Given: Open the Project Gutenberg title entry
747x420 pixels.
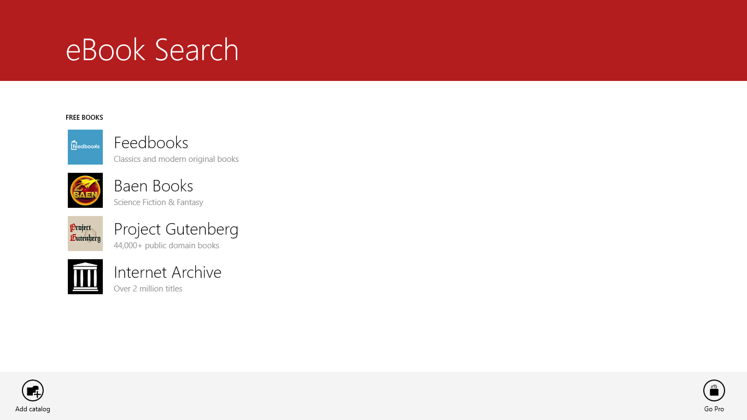Looking at the screenshot, I should point(176,229).
